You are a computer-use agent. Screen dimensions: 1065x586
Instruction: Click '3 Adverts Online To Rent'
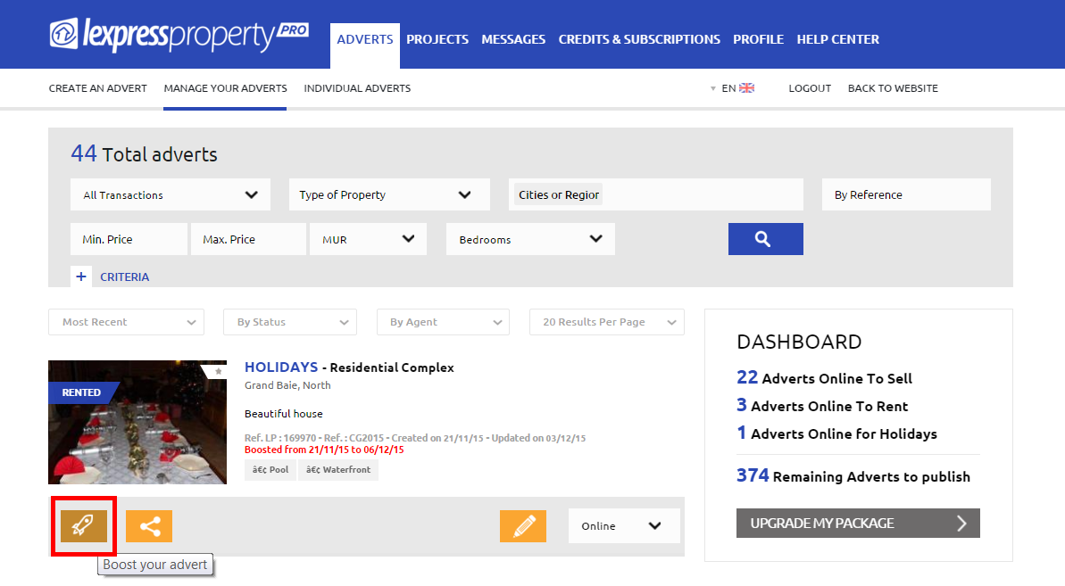click(x=822, y=406)
